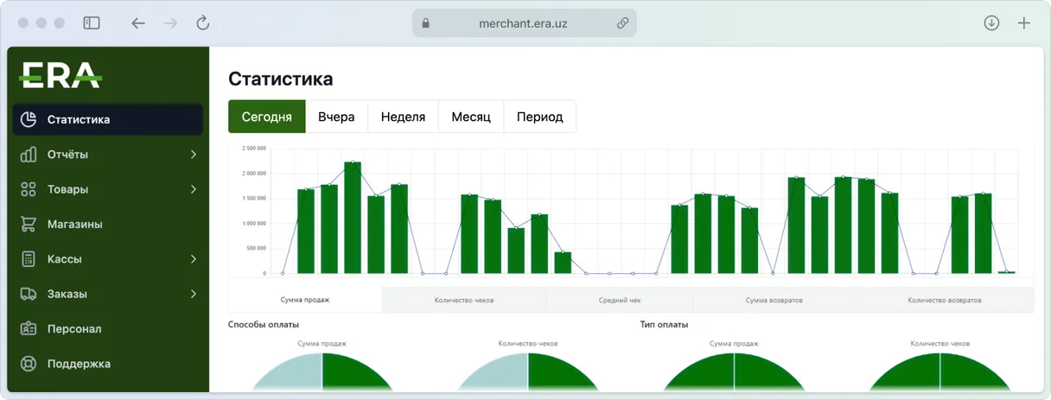
Task: Select the Месяц period tab
Action: pos(471,117)
